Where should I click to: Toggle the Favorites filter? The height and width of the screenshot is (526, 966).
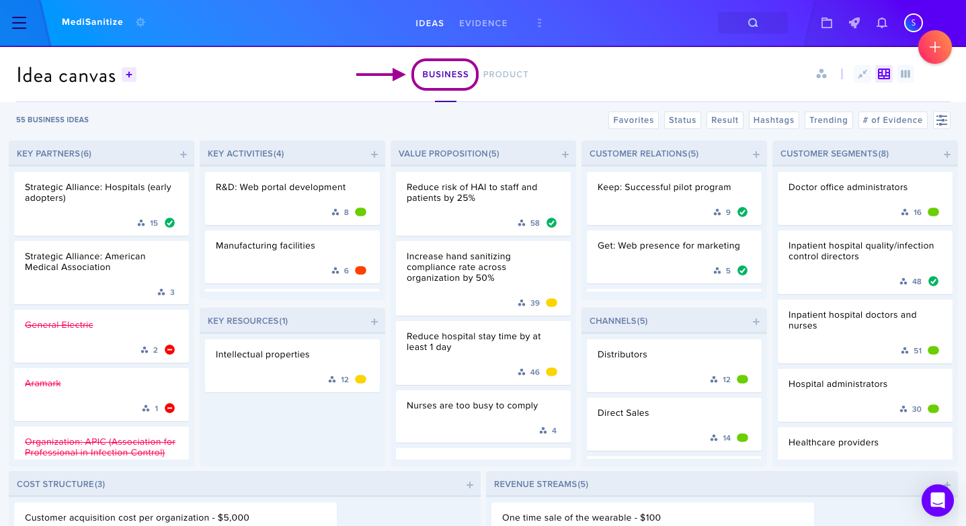click(633, 120)
